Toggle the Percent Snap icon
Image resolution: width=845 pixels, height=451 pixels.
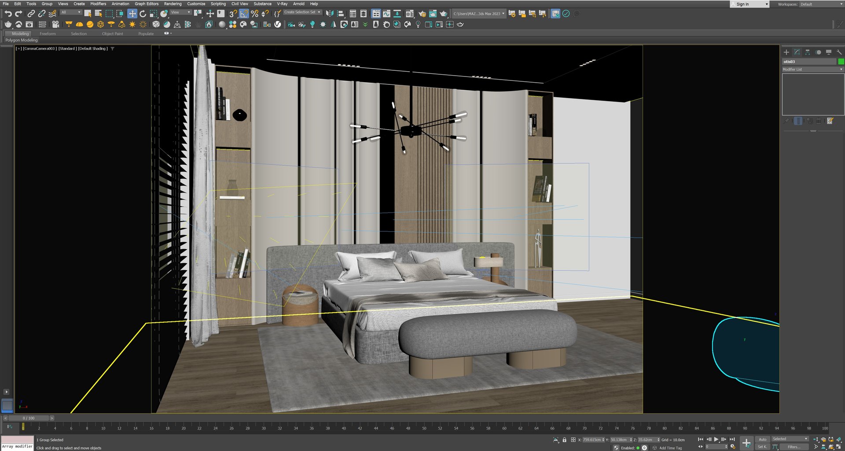[254, 14]
